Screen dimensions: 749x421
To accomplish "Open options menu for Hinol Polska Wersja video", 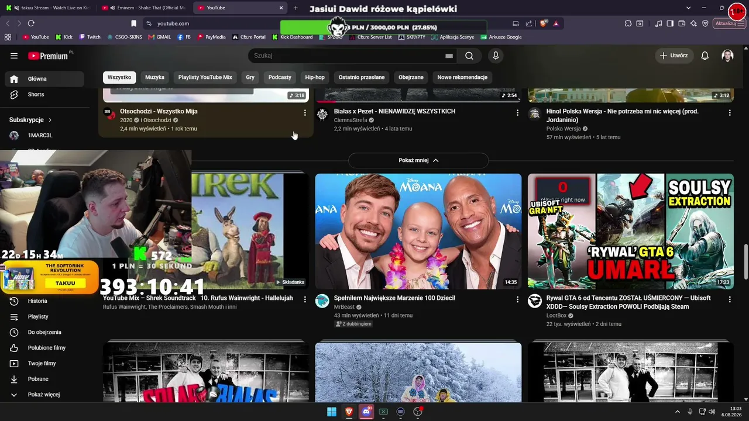I will click(x=730, y=112).
